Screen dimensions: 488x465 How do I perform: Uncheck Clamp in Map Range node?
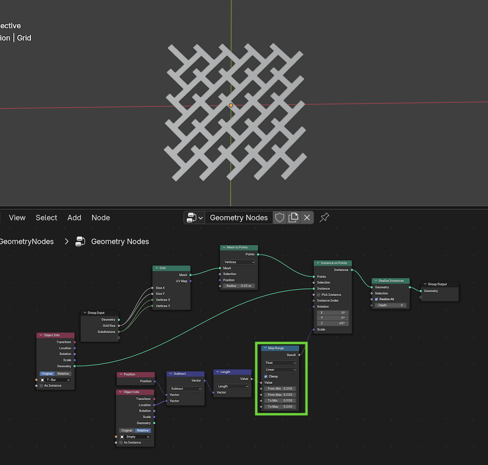pyautogui.click(x=266, y=377)
